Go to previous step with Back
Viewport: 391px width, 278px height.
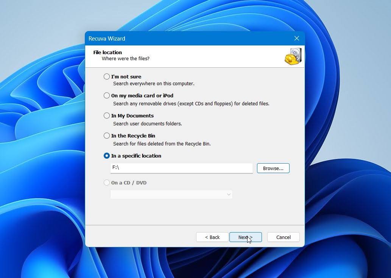click(212, 237)
